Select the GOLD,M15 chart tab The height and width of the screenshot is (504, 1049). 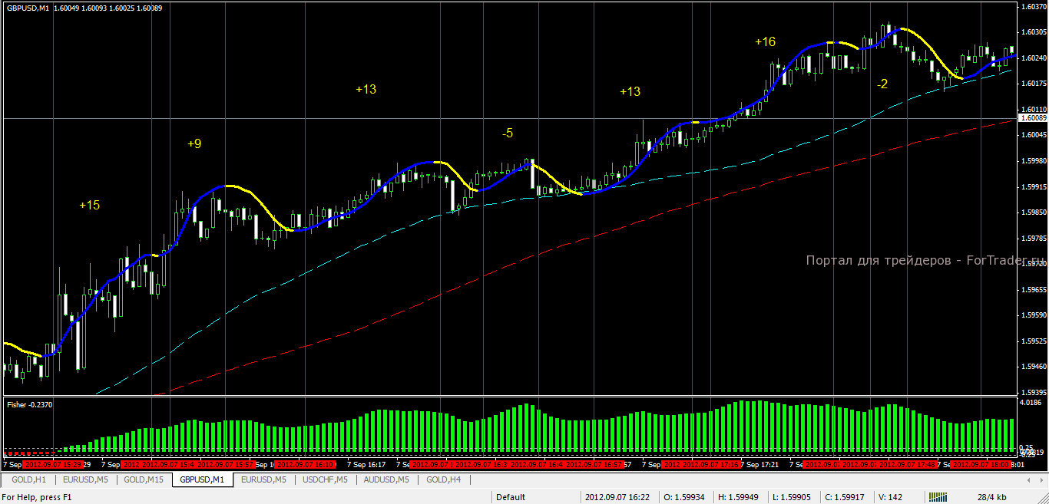tap(144, 479)
